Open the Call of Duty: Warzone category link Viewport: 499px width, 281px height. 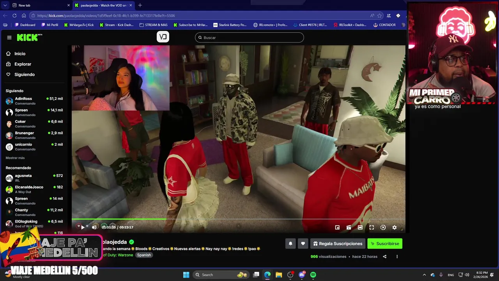tap(118, 255)
